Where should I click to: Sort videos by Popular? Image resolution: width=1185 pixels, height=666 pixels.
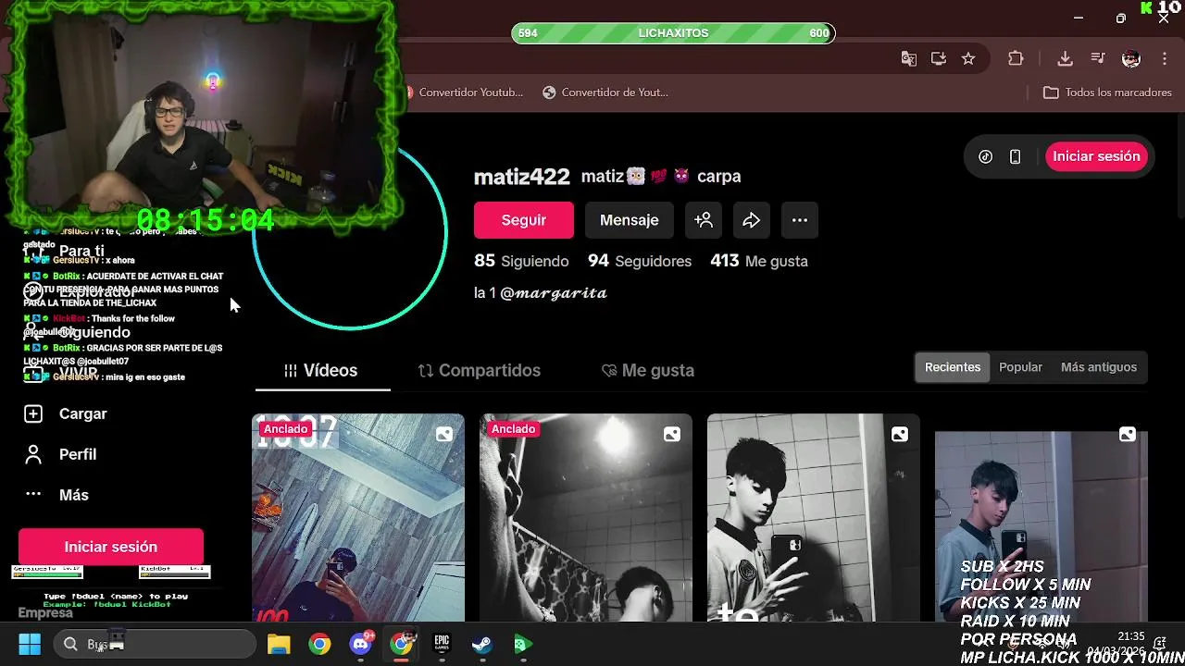point(1020,367)
